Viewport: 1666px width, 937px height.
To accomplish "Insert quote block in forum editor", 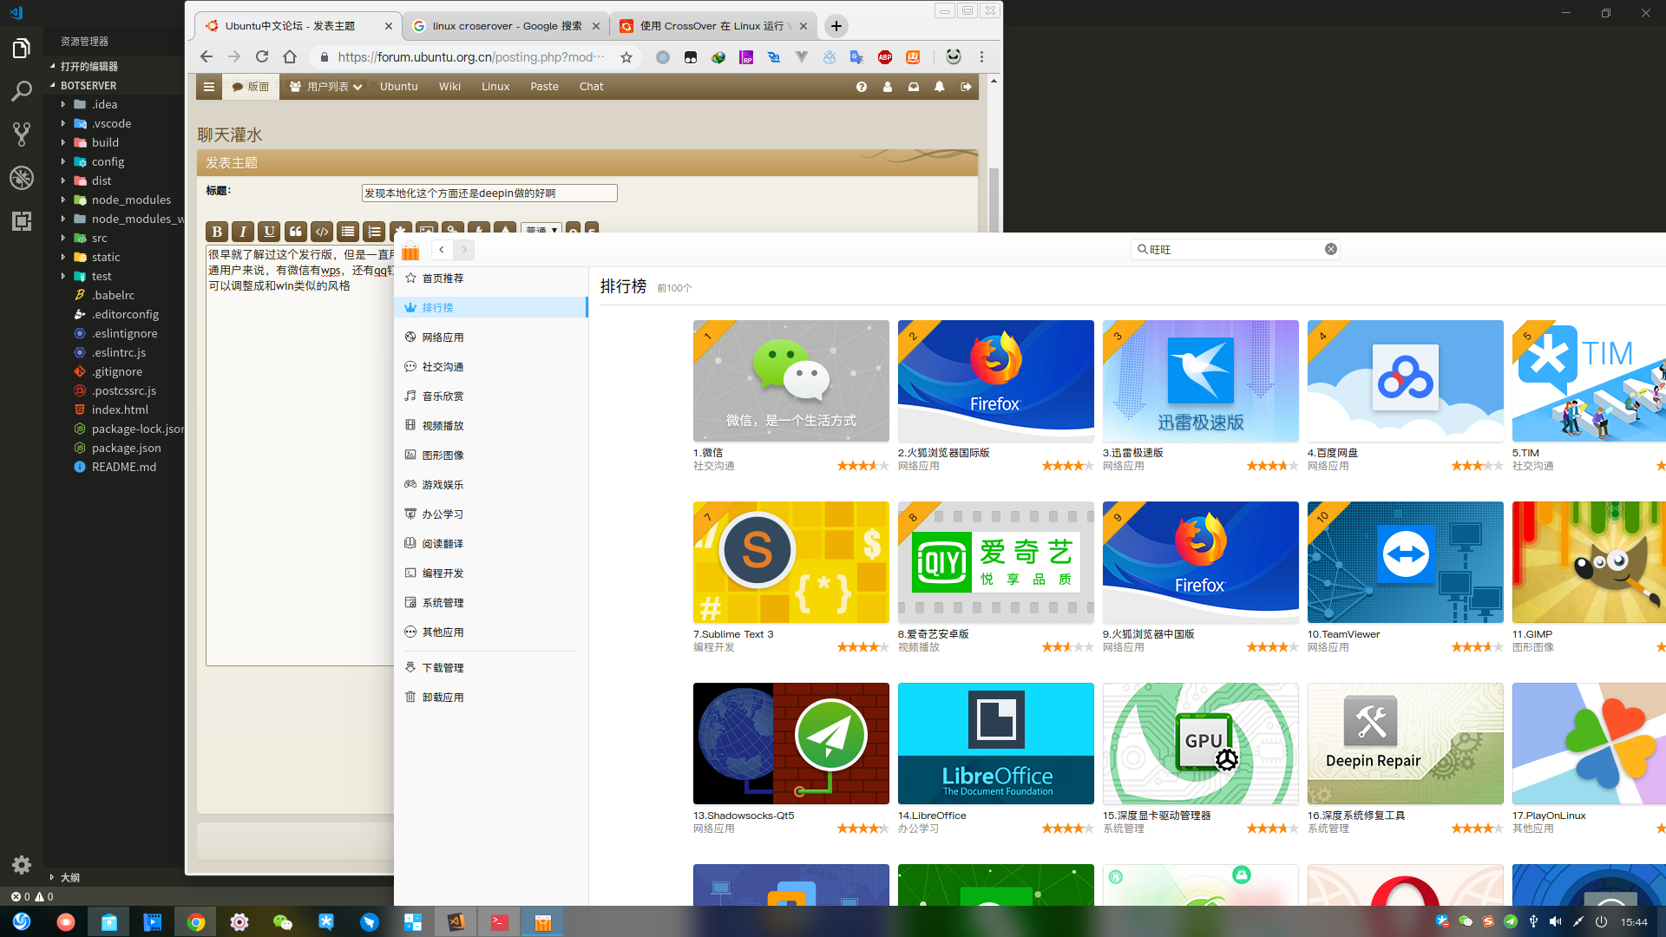I will pyautogui.click(x=295, y=231).
